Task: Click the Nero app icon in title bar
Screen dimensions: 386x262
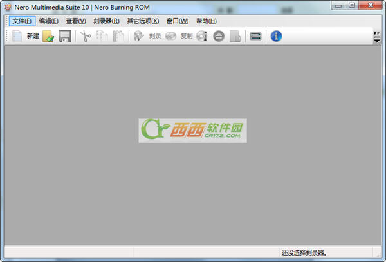Action: pyautogui.click(x=8, y=7)
